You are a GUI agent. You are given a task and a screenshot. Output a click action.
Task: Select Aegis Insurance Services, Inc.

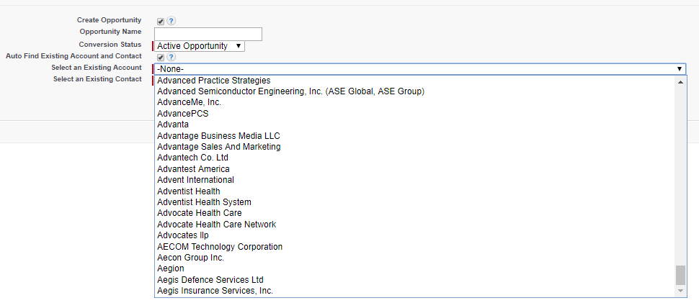pos(215,291)
